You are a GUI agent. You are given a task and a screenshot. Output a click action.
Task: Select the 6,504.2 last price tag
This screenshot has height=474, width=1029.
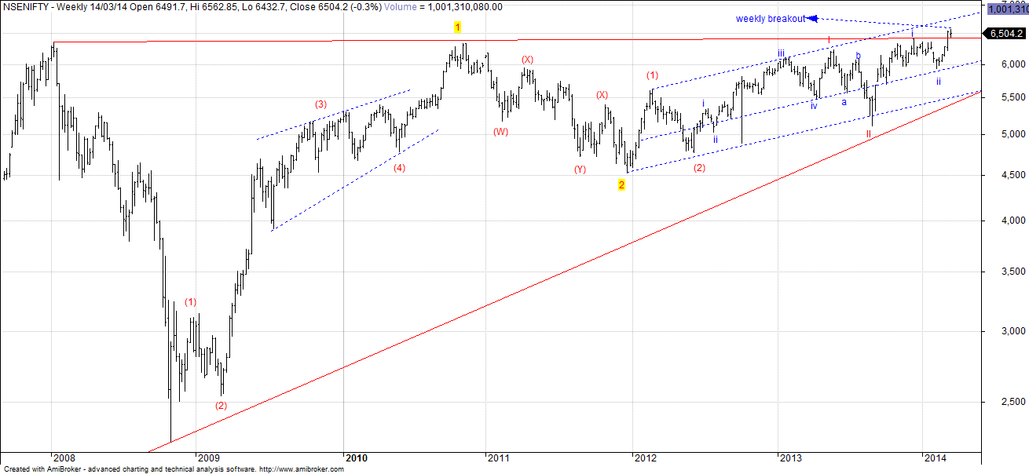(1006, 34)
